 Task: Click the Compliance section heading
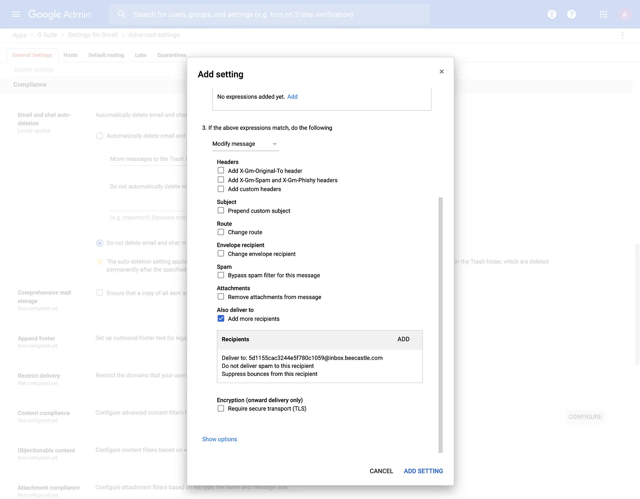click(x=30, y=85)
